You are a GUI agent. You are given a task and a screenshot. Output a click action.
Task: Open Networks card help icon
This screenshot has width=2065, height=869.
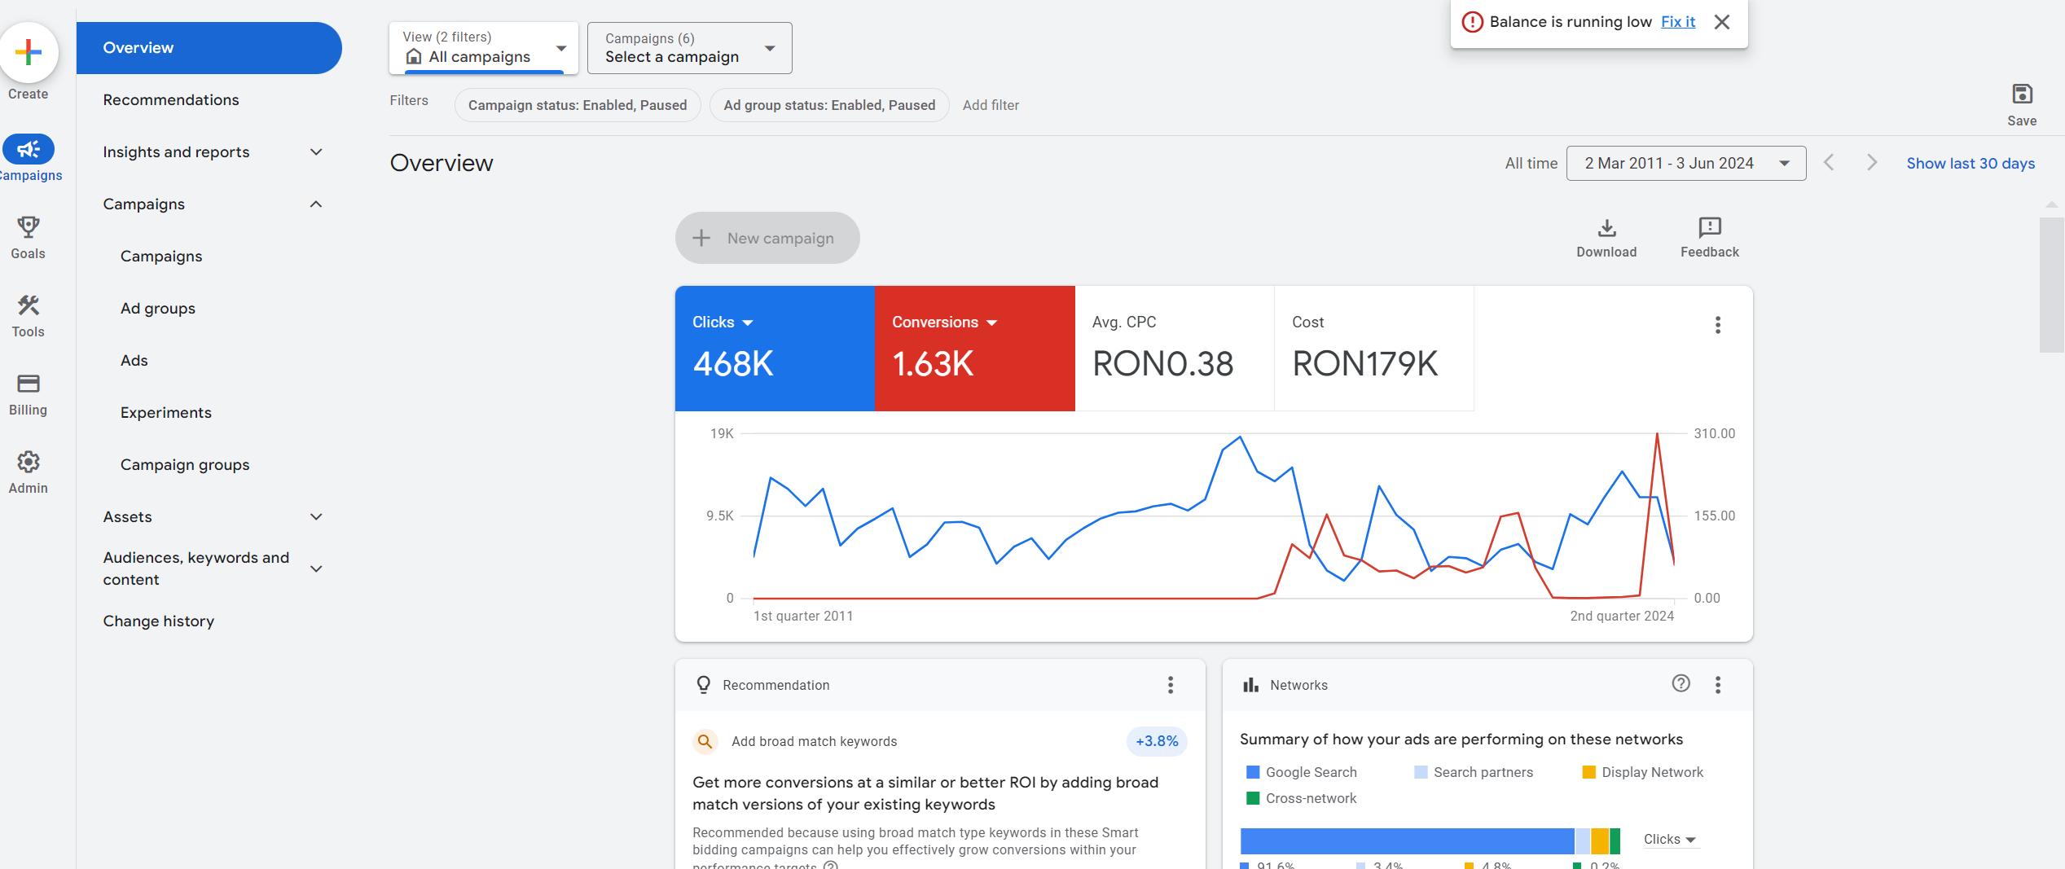(1681, 684)
